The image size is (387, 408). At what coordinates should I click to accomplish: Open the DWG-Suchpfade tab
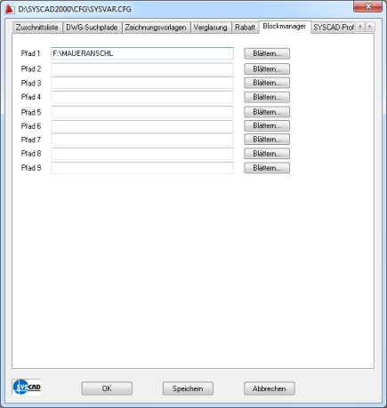92,28
